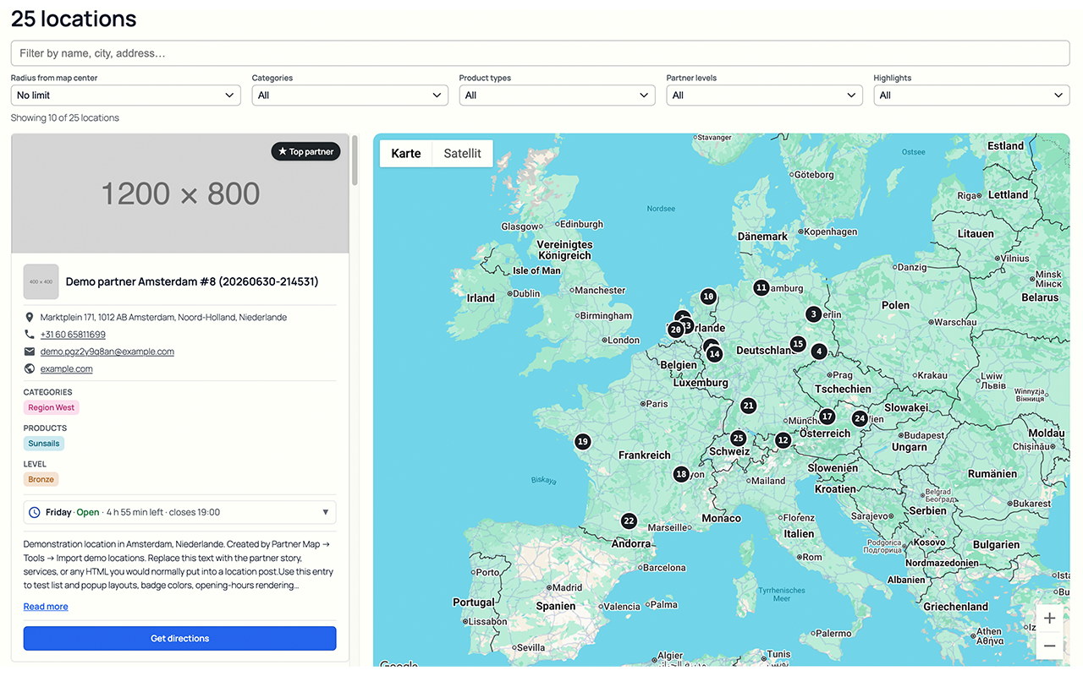Click Demo partner Amsterdam #8 title

click(x=192, y=281)
